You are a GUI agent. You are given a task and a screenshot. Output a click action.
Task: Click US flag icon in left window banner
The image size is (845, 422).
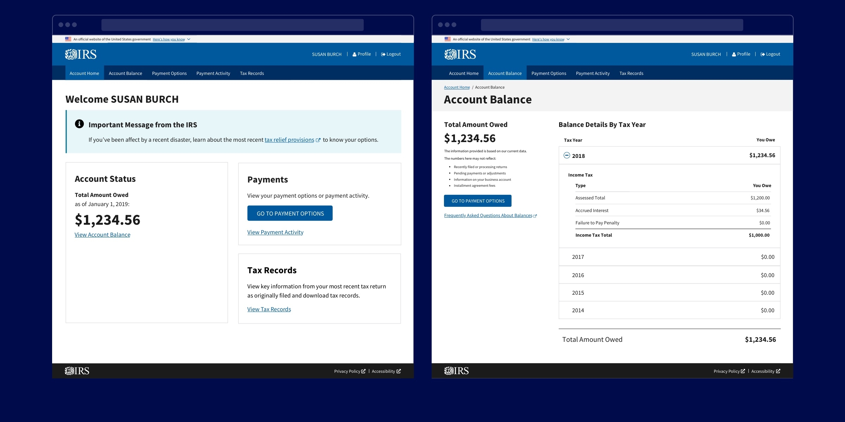tap(68, 39)
